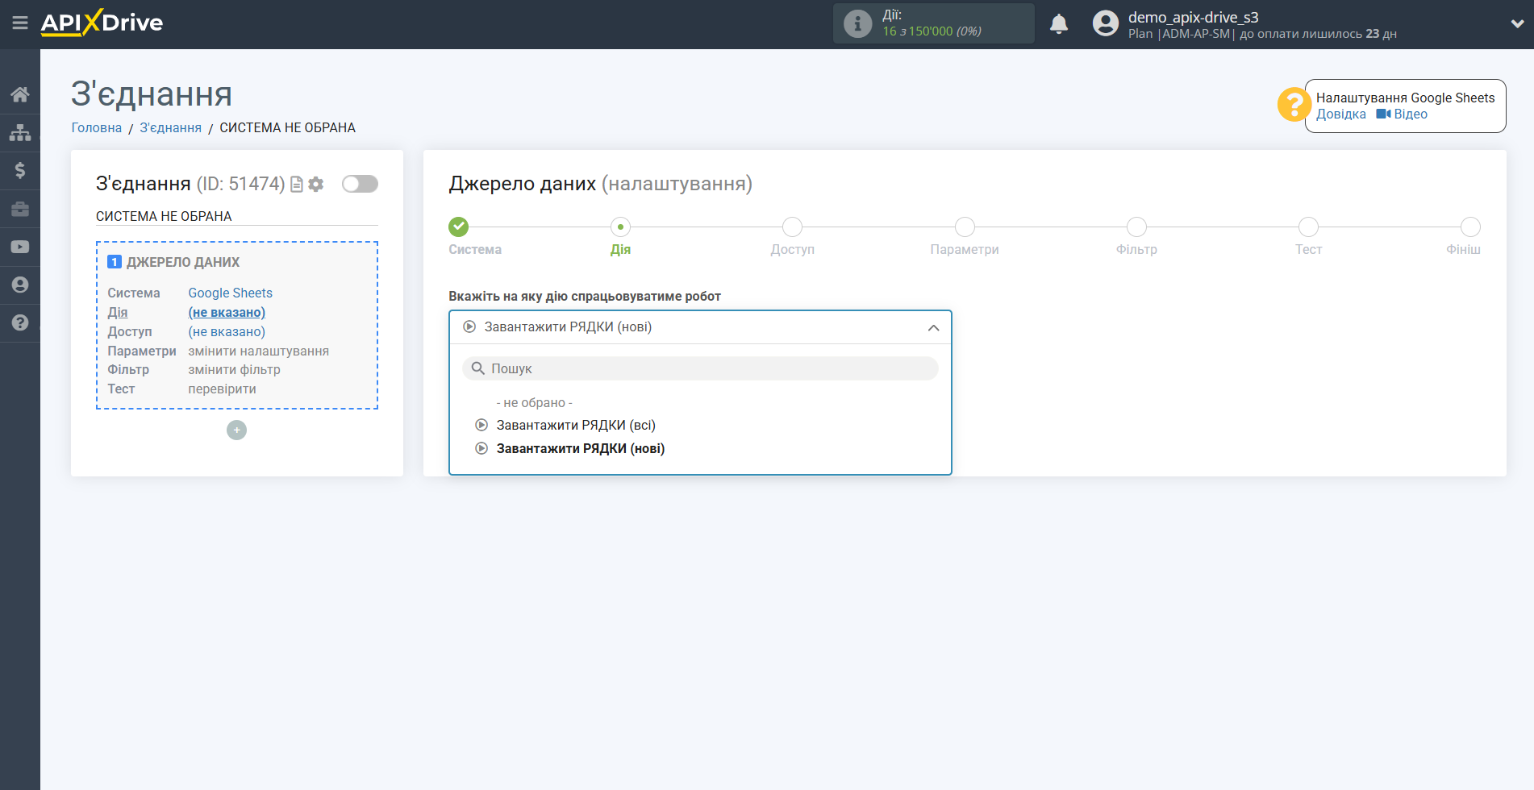
Task: Open the hamburger menu
Action: coord(20,23)
